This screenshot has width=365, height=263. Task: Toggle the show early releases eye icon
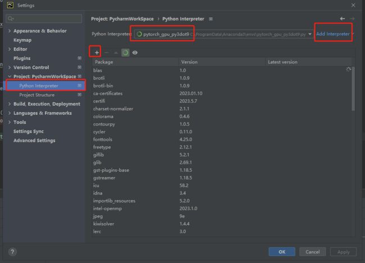(135, 53)
